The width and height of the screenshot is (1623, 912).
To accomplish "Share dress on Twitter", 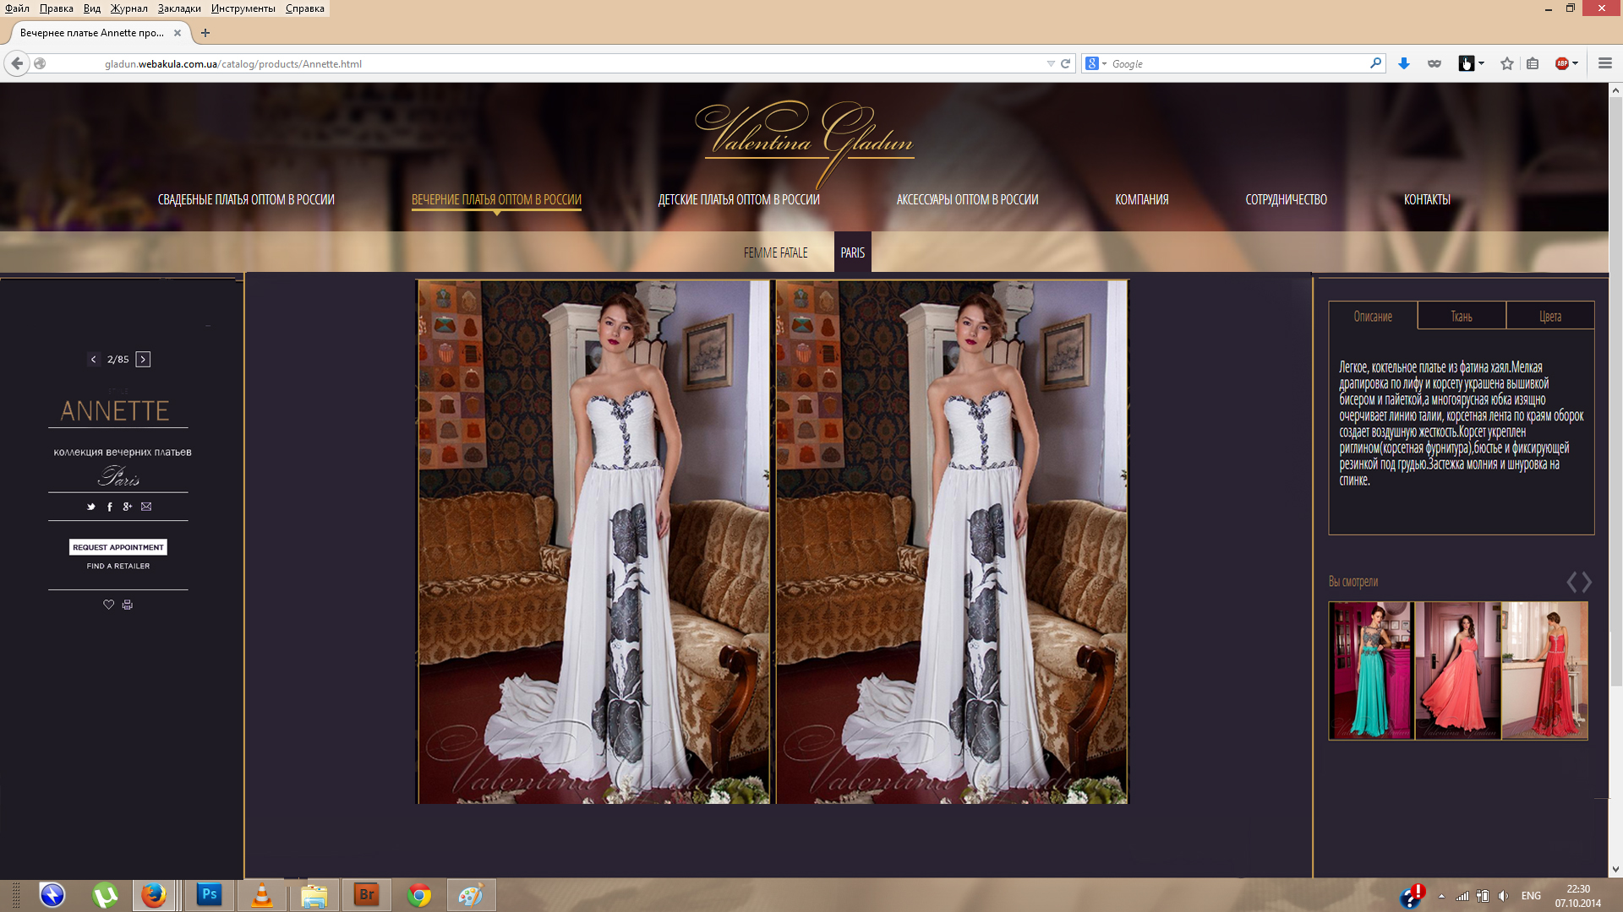I will [x=91, y=507].
